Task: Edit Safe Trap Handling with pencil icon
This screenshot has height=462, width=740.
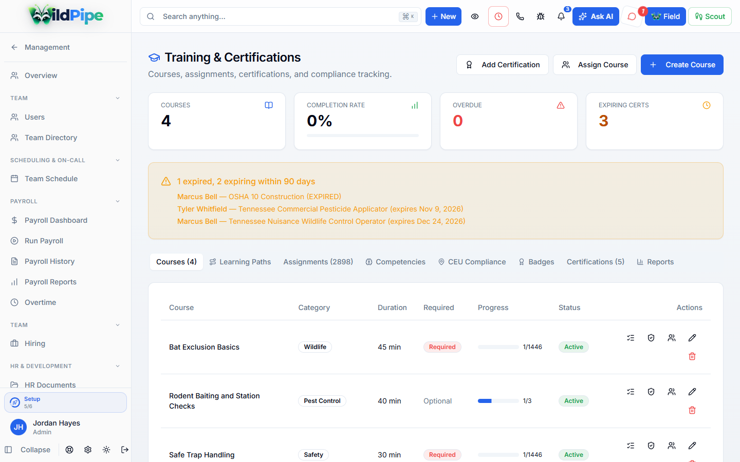Action: [692, 446]
